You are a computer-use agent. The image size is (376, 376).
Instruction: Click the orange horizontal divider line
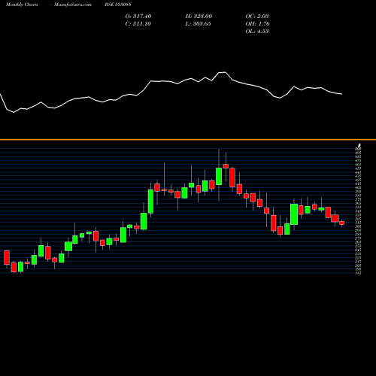coord(188,139)
